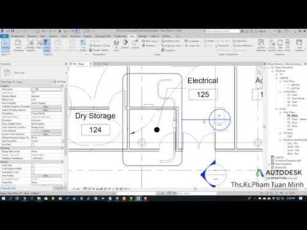The height and width of the screenshot is (230, 307).
Task: Click the Render in Cloud tool
Action: [x=100, y=45]
